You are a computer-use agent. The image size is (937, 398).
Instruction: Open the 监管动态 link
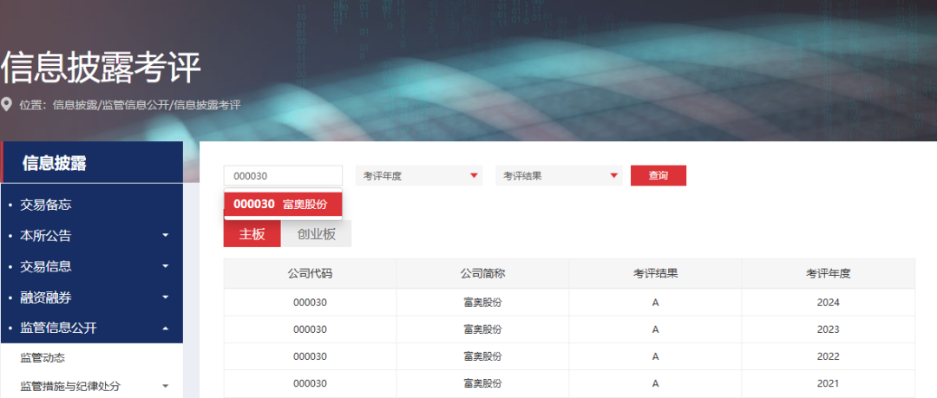43,358
